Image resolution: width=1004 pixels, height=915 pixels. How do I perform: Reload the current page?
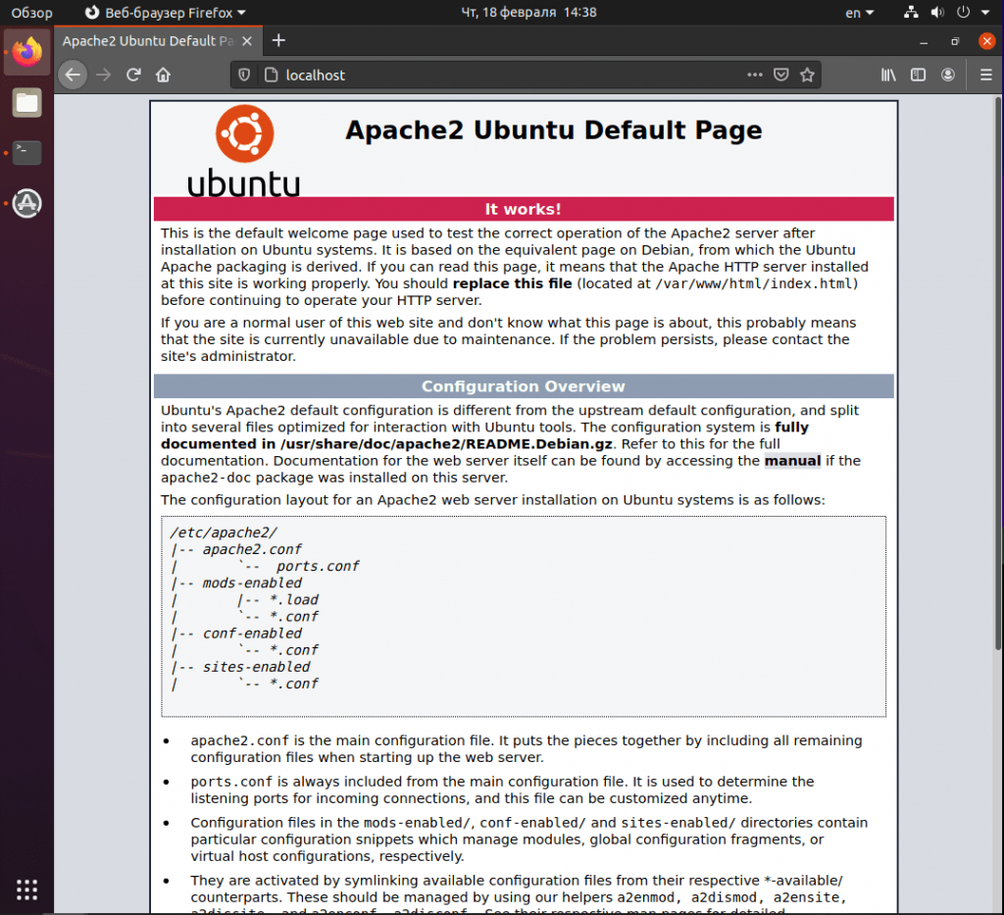(134, 75)
